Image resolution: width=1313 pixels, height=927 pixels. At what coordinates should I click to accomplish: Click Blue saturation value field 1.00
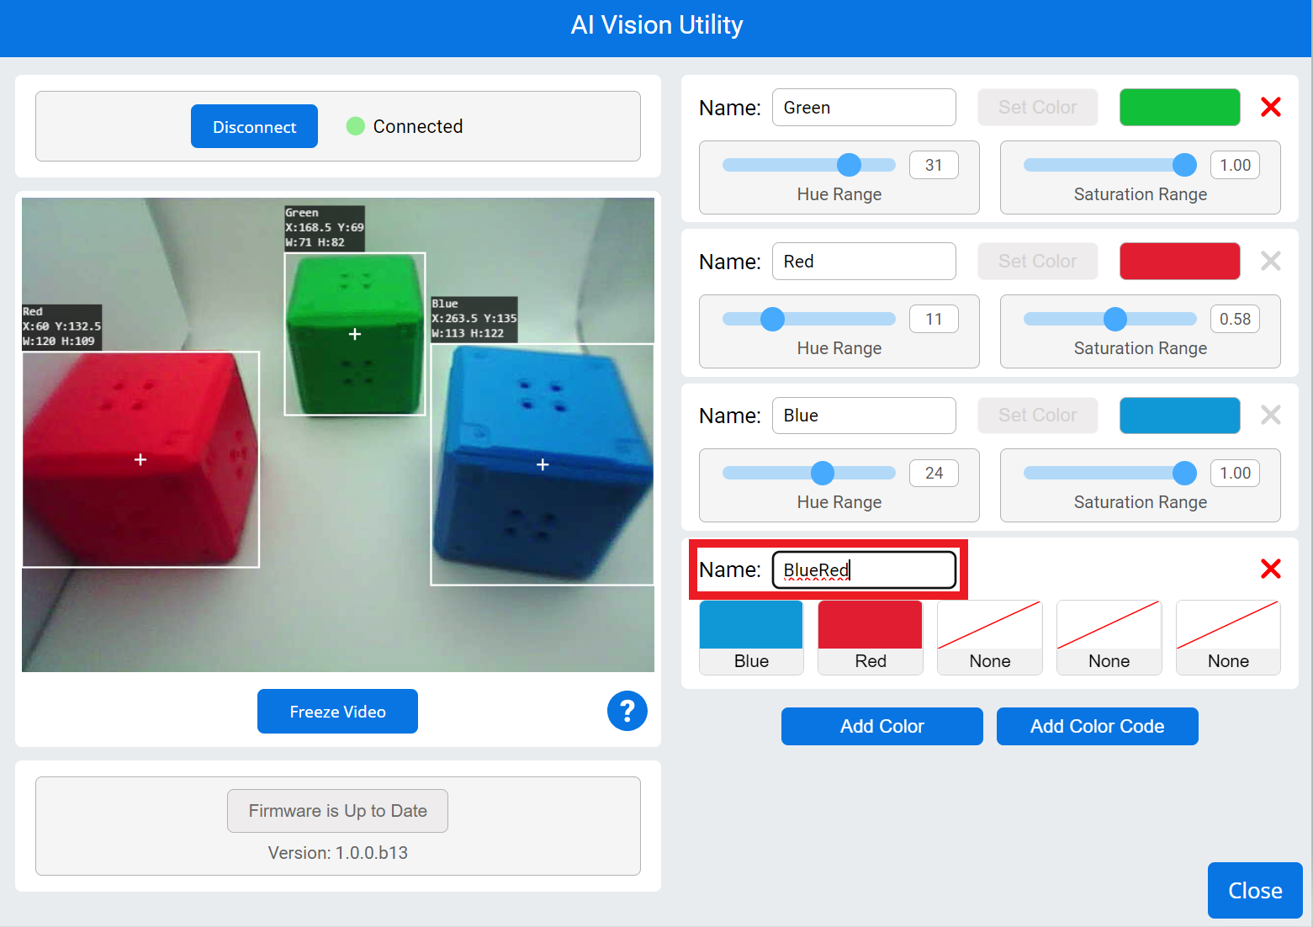[1235, 473]
